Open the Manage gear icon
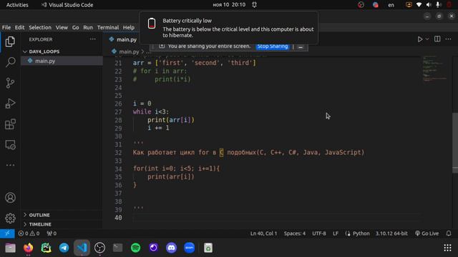Viewport: 458px width, 257px height. point(10,218)
